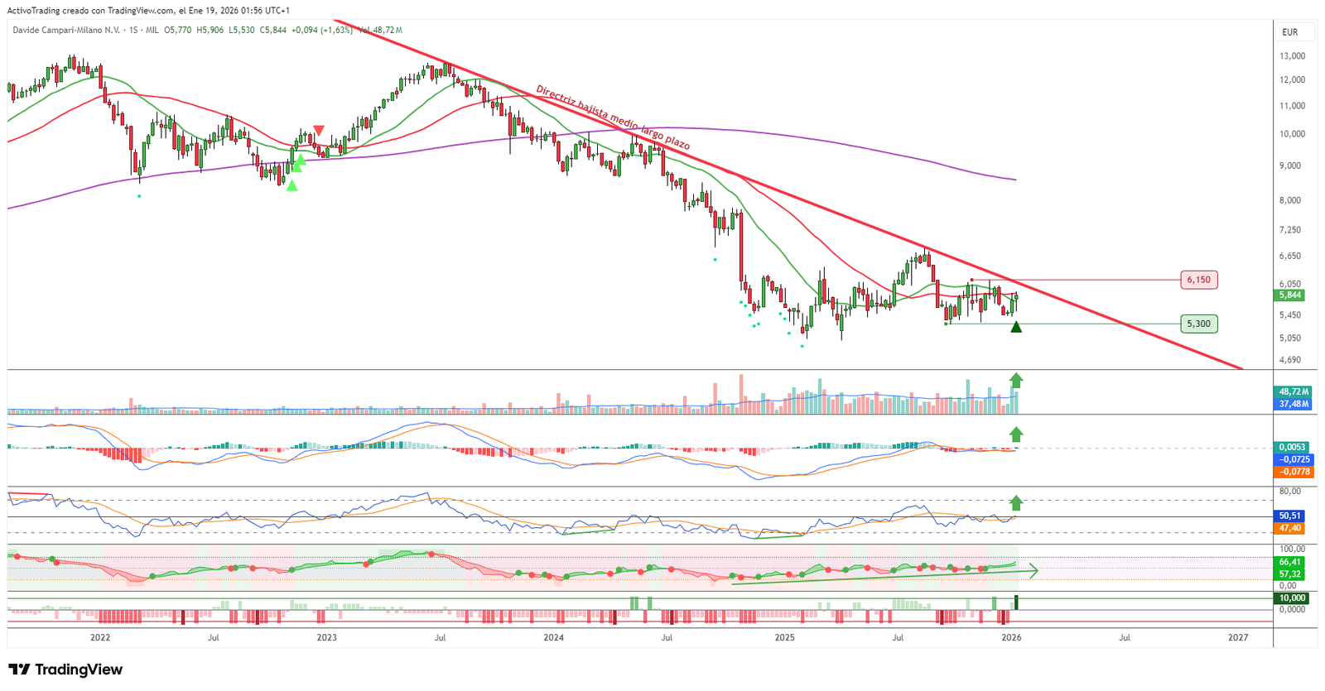Select the 5,300 green support price label
The height and width of the screenshot is (691, 1325).
[1198, 324]
